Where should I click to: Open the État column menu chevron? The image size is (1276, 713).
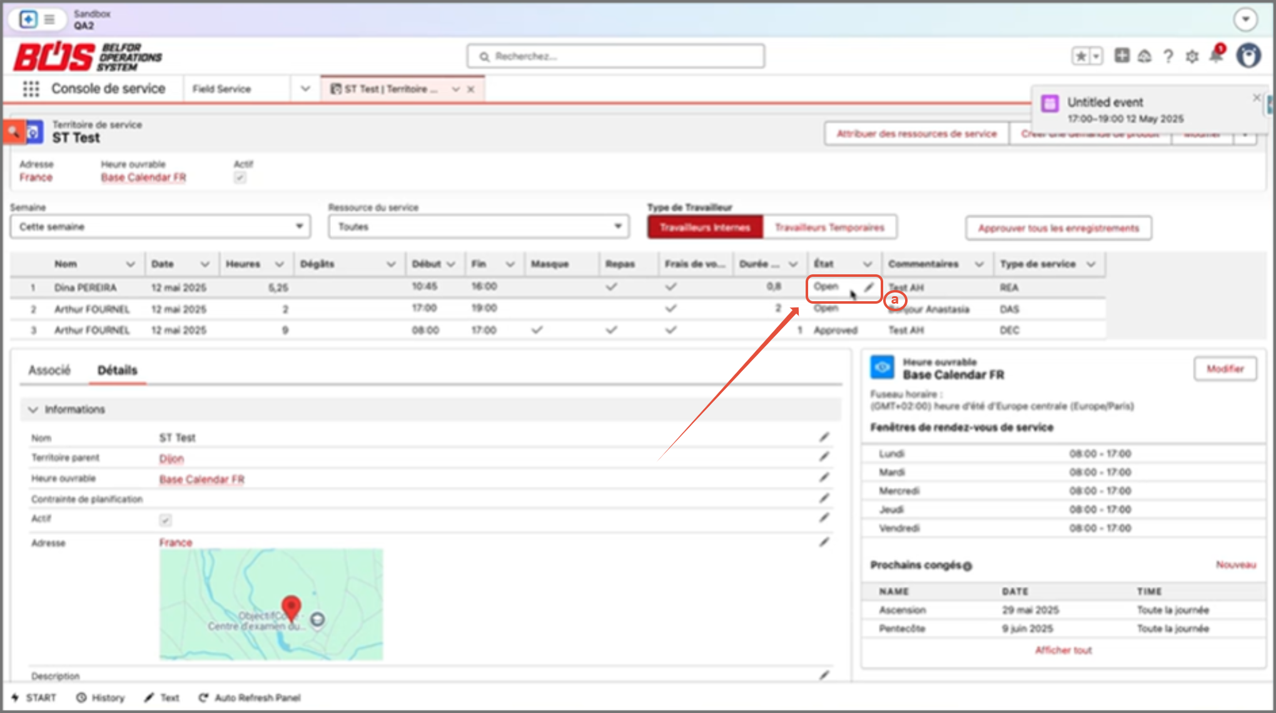867,264
